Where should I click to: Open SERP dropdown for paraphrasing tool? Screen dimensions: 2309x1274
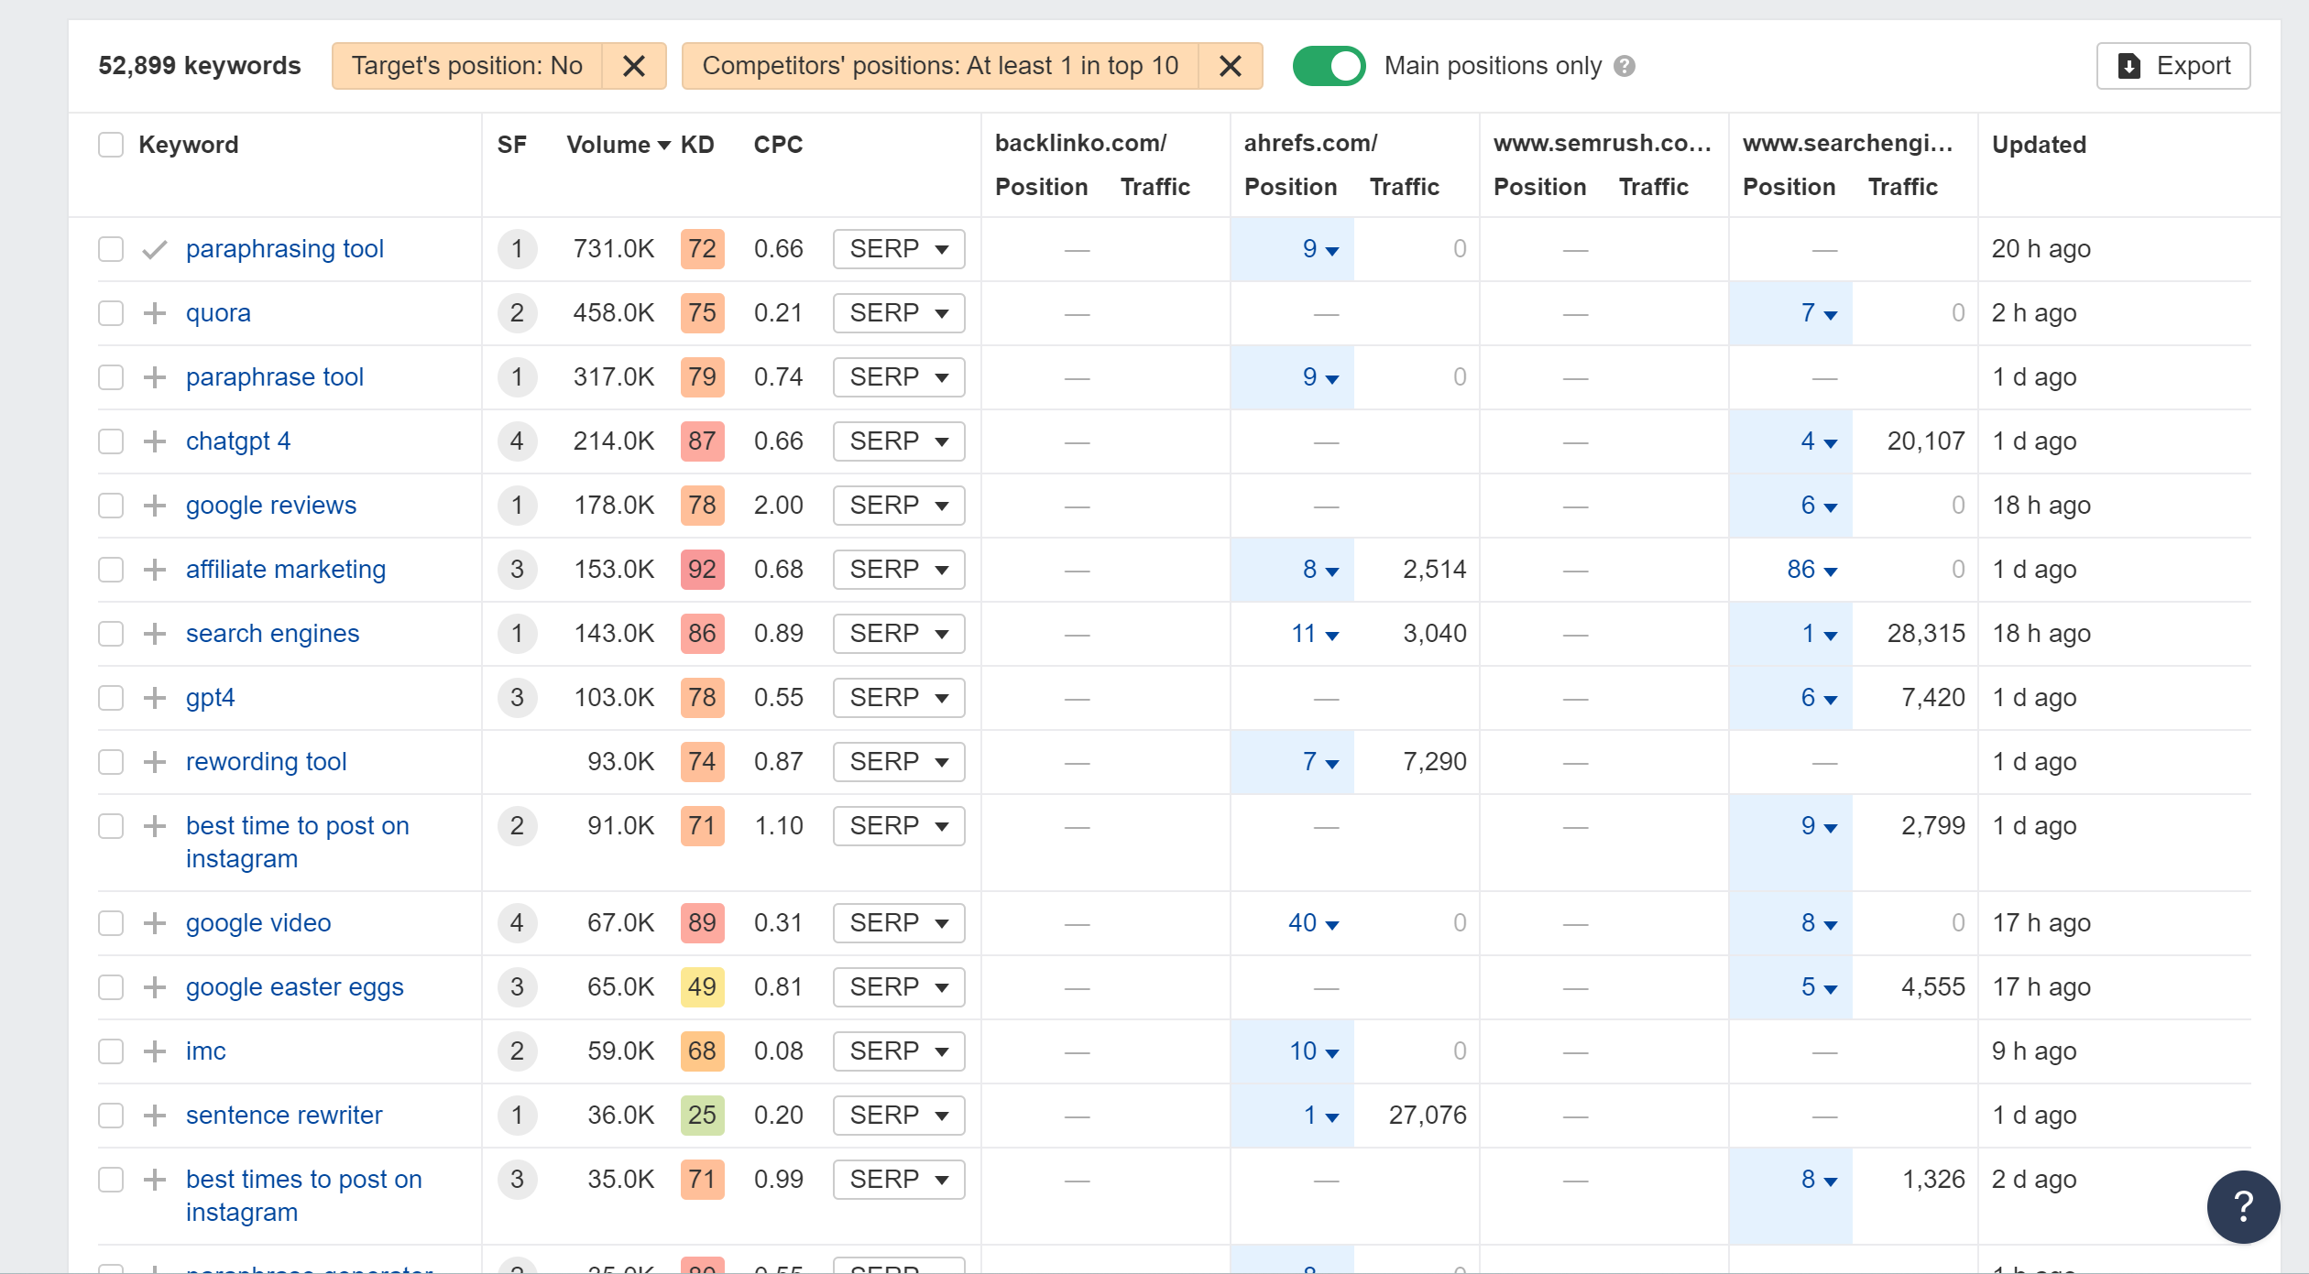(898, 249)
